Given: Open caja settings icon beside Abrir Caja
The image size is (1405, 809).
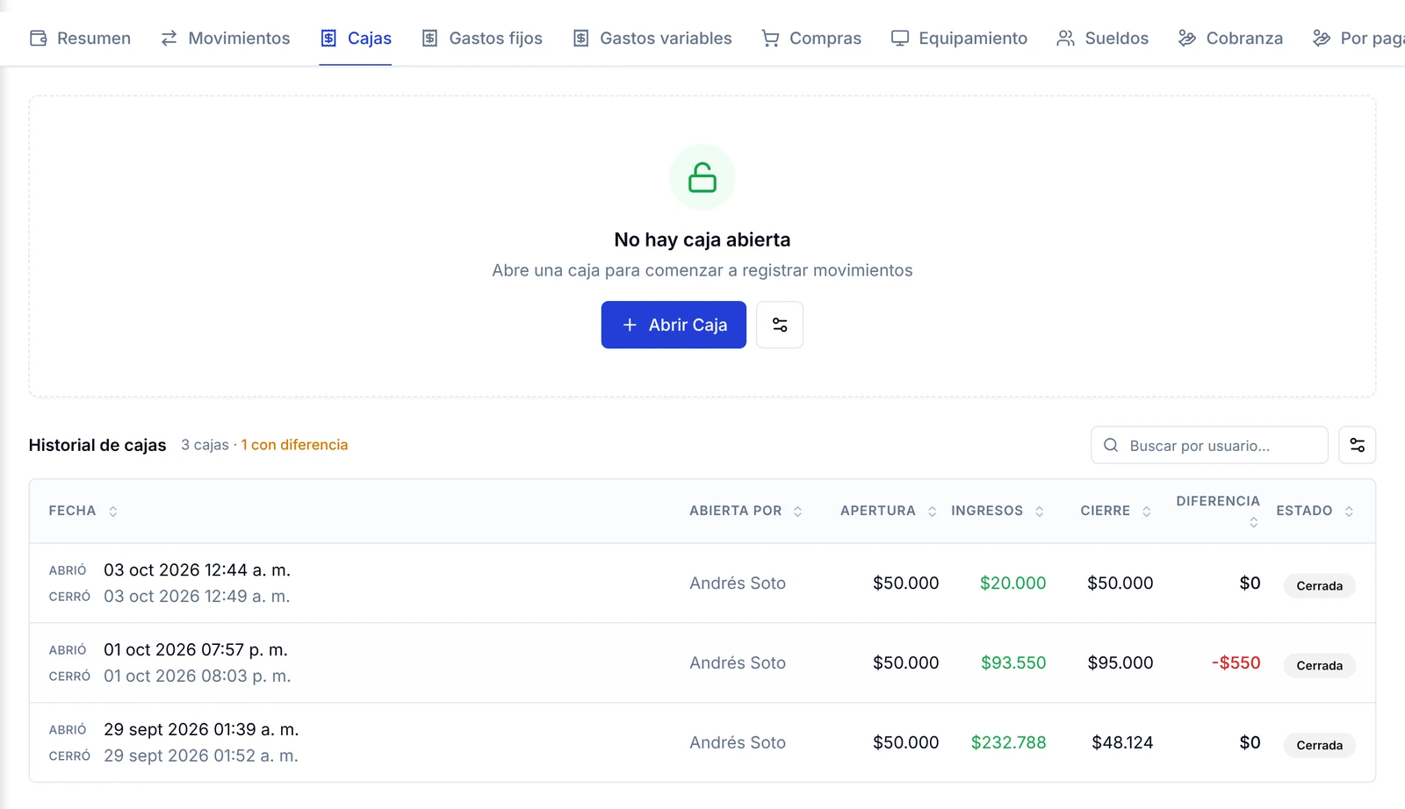Looking at the screenshot, I should click(x=780, y=325).
